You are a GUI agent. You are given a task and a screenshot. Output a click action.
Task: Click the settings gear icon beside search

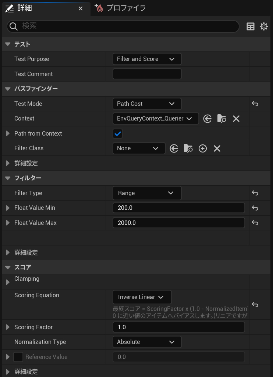tap(264, 26)
